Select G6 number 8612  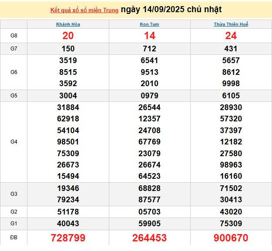[231, 72]
